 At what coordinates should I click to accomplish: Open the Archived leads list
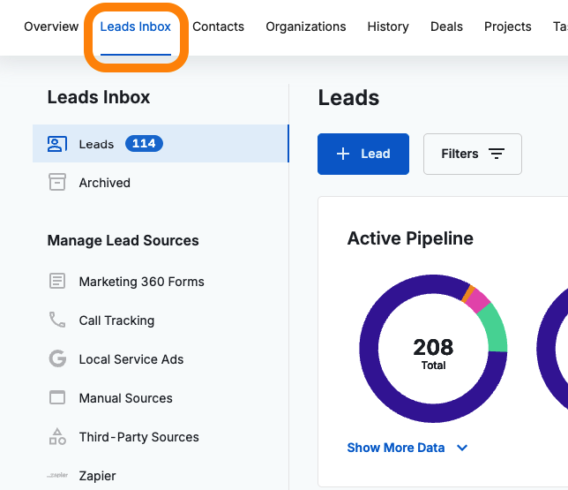coord(161,183)
